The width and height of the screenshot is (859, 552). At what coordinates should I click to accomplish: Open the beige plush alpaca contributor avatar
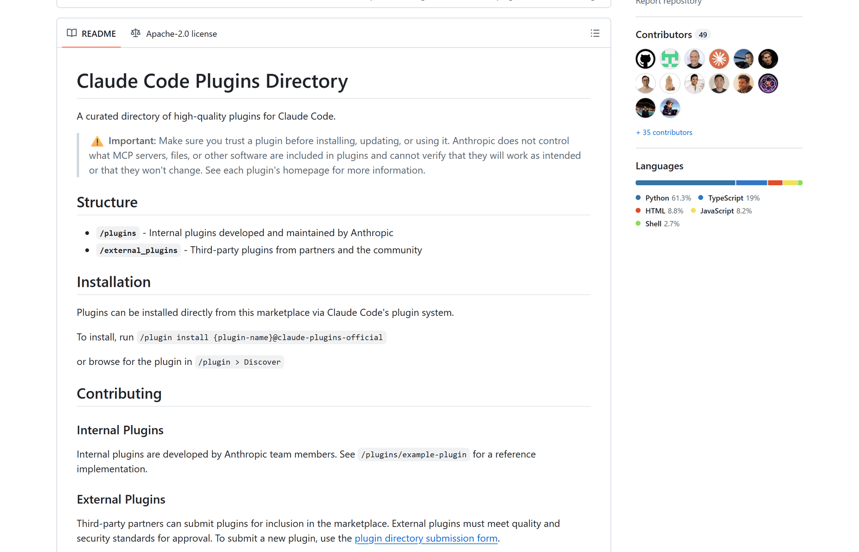(670, 83)
